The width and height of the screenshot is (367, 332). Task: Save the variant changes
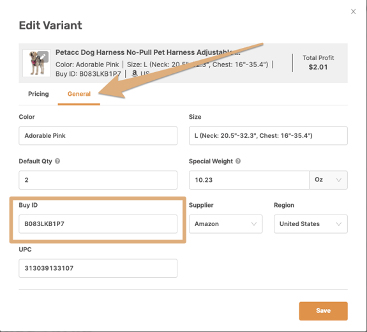tap(323, 311)
